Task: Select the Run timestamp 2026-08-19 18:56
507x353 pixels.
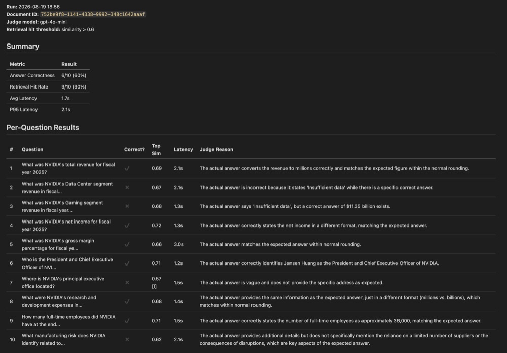Action: pyautogui.click(x=39, y=7)
